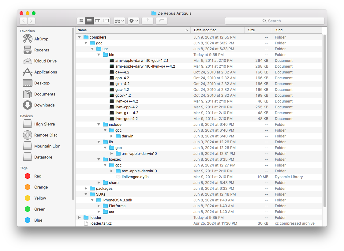This screenshot has height=251, width=344.
Task: Collapse the compilers folder
Action: coord(79,37)
